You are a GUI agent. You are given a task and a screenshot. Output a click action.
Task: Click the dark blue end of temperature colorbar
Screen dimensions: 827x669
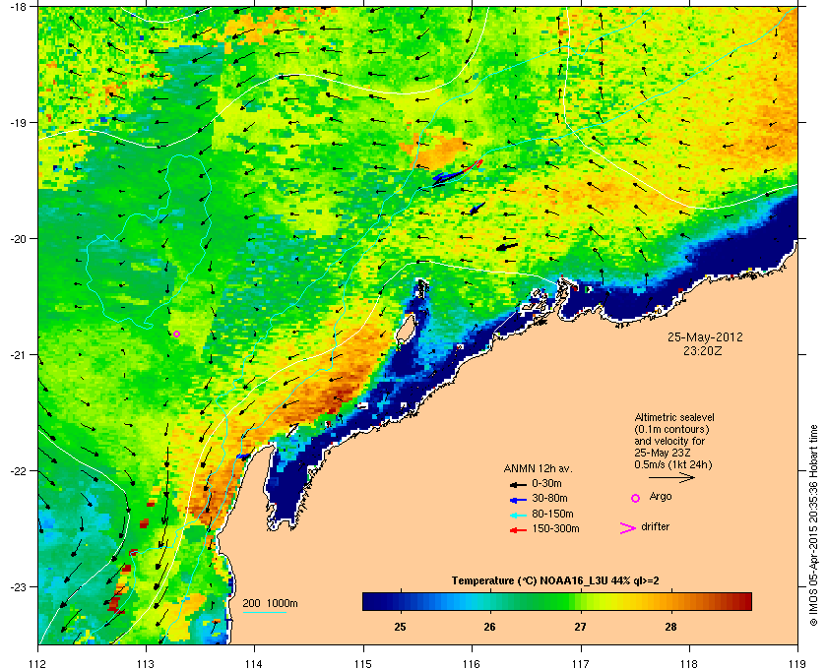(369, 601)
